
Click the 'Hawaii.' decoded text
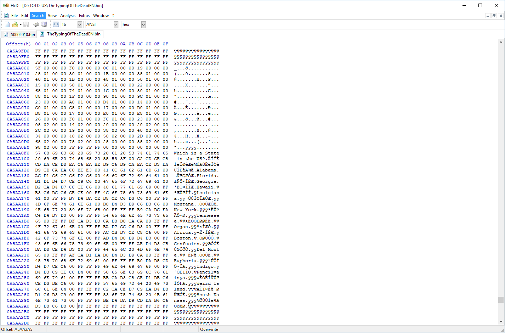tap(206, 187)
